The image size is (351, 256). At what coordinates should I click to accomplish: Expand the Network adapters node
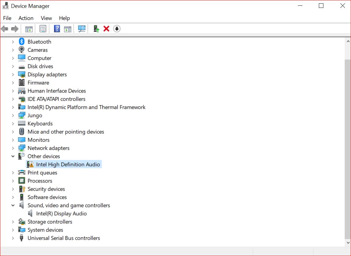click(13, 148)
